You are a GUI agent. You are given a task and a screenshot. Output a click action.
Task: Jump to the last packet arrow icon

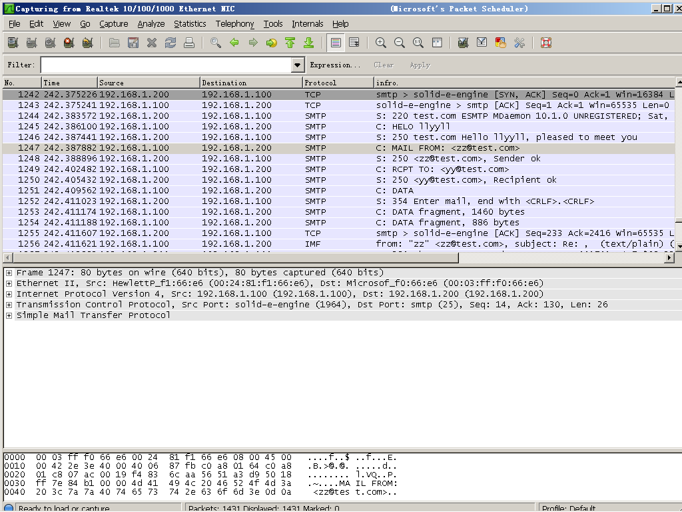(308, 43)
